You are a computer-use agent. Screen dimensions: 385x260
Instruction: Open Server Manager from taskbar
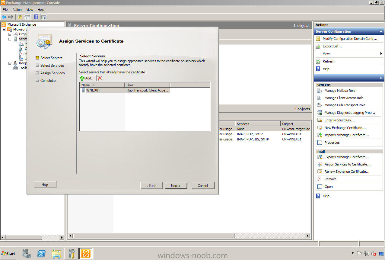coord(27,253)
